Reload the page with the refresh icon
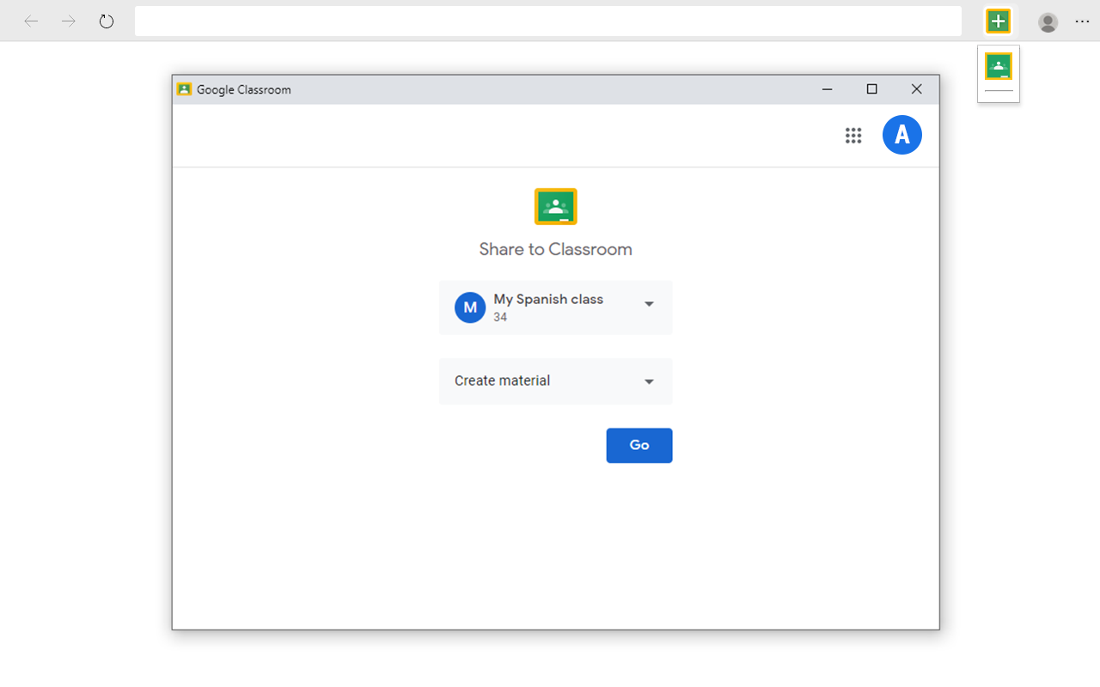 [107, 21]
